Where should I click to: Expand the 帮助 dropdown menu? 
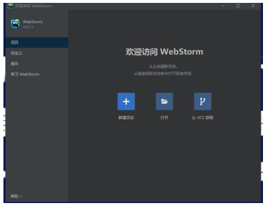[x=16, y=196]
